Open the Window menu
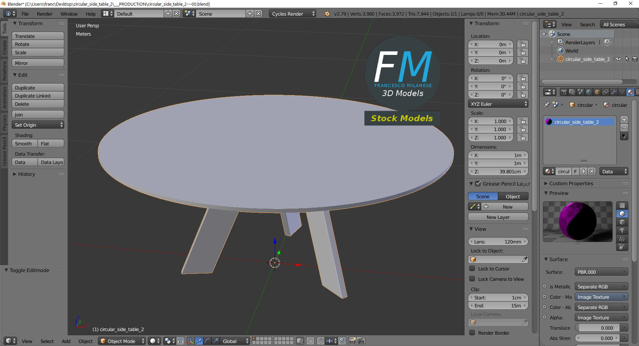 coord(69,14)
